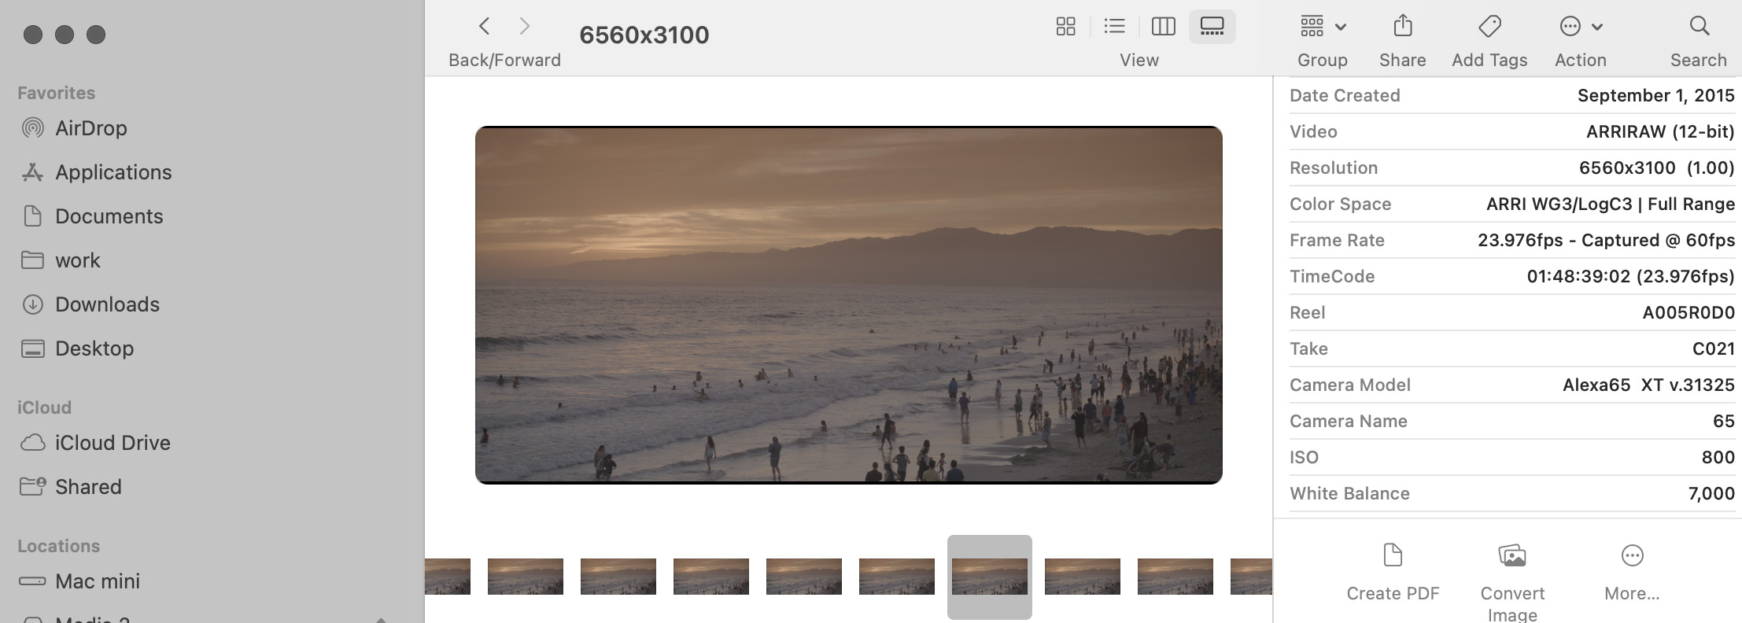Click Create PDF quick action
Viewport: 1742px width, 623px height.
[x=1393, y=556]
